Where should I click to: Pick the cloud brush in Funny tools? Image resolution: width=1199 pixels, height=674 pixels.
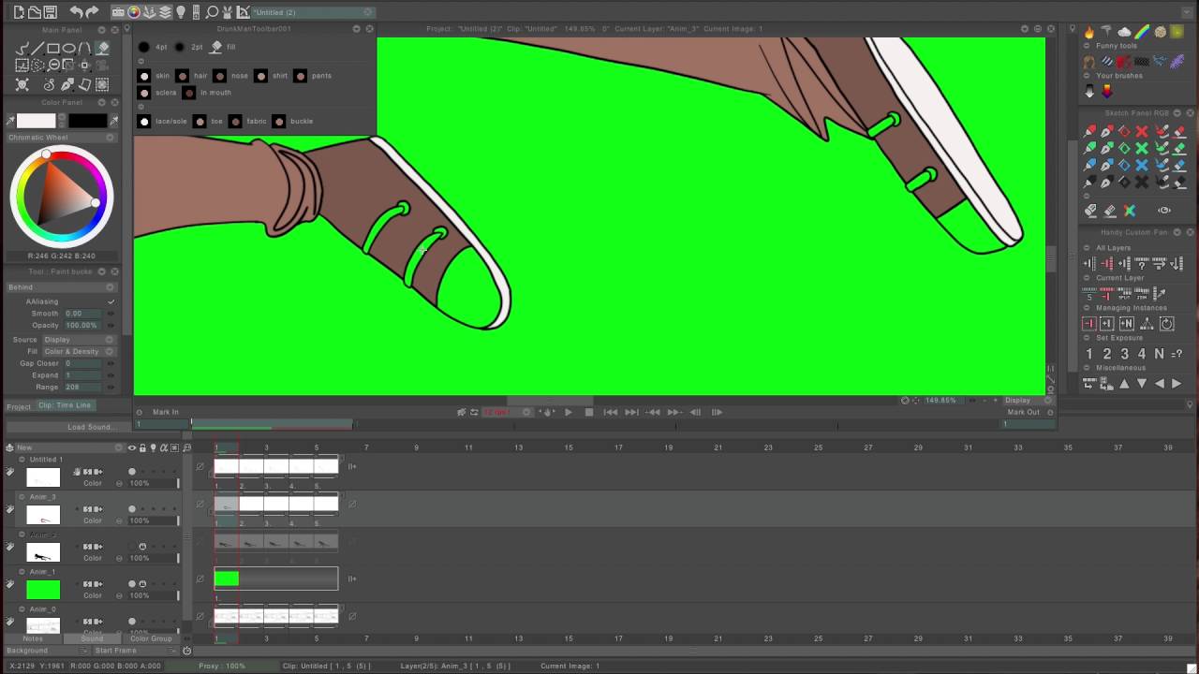1124,32
